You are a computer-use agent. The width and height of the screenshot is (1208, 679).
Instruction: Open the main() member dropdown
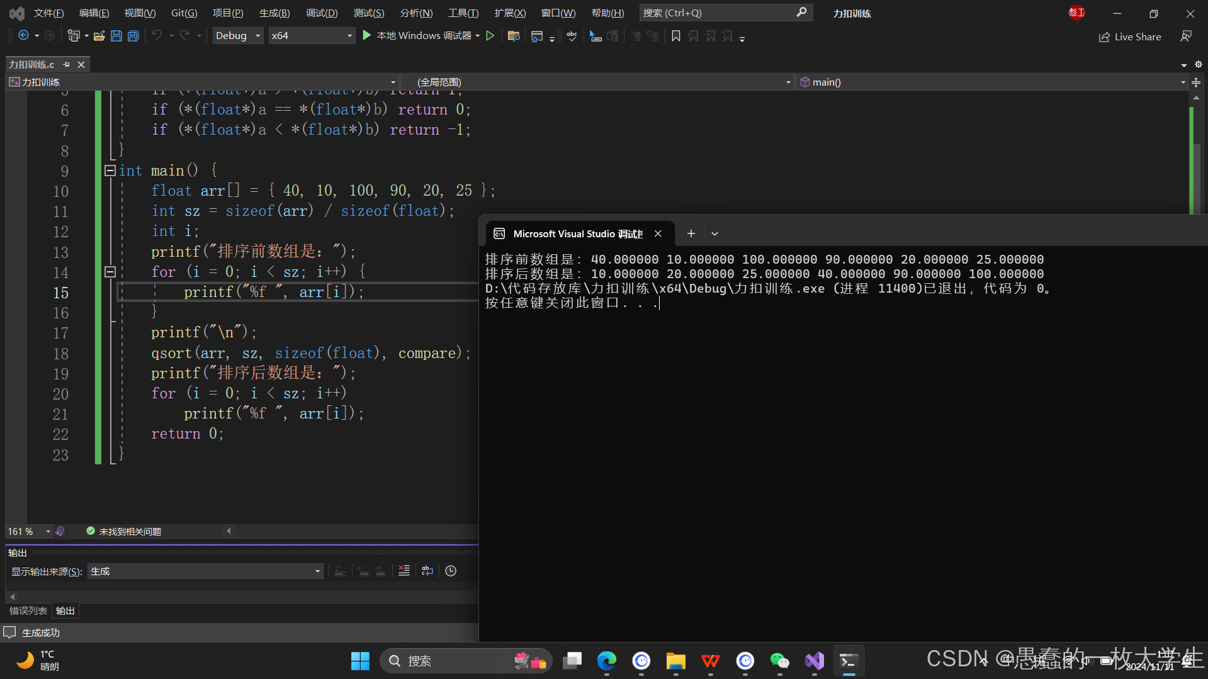(x=992, y=82)
